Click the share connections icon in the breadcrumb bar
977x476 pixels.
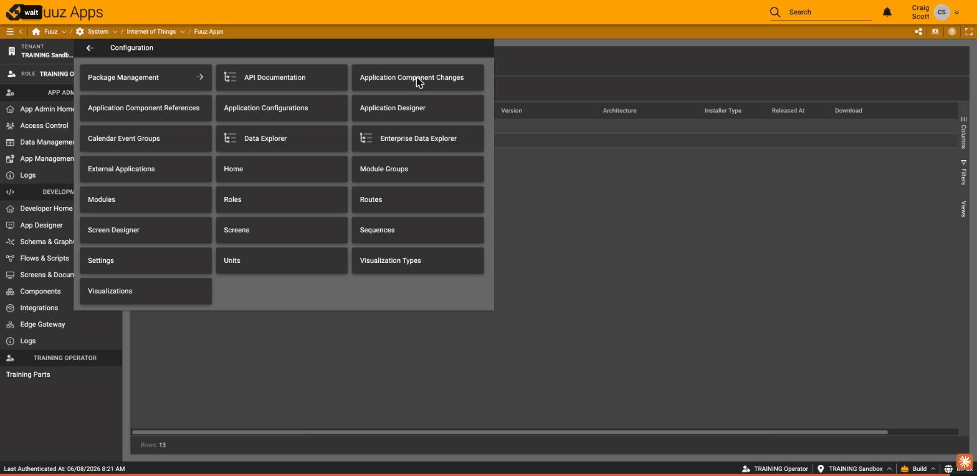(x=918, y=31)
